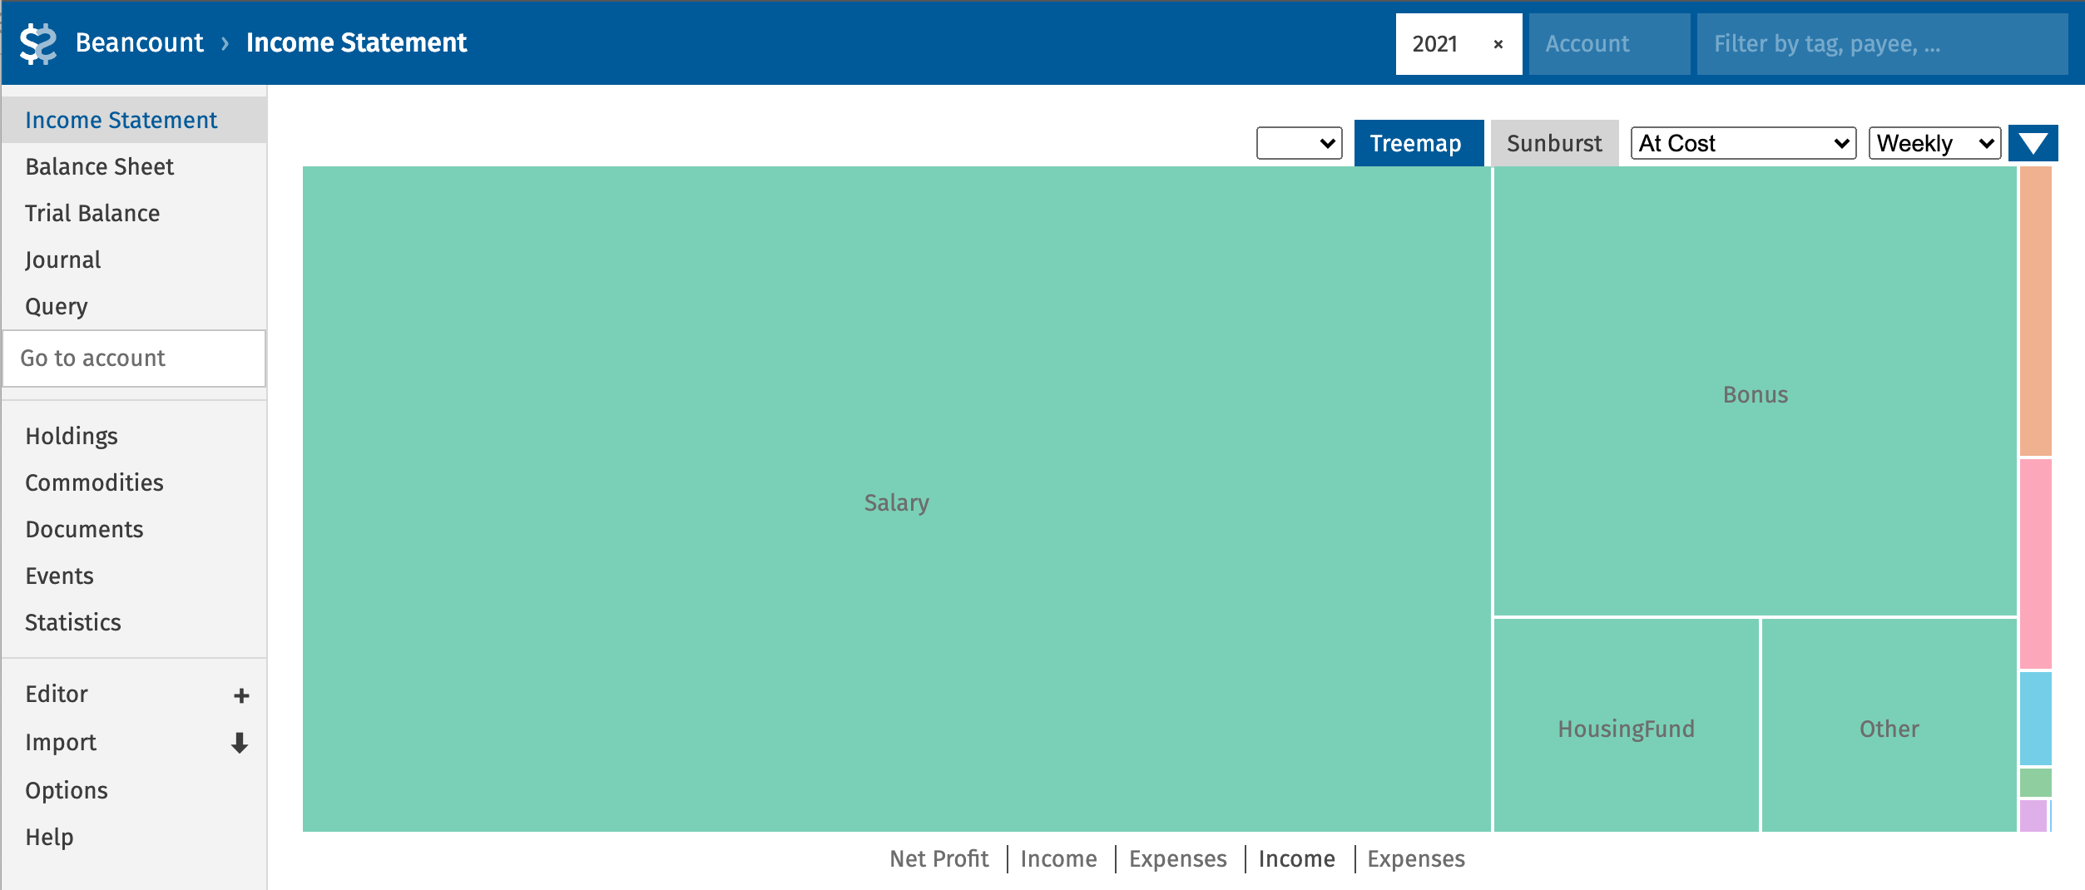Focus the Go to account field

tap(134, 358)
